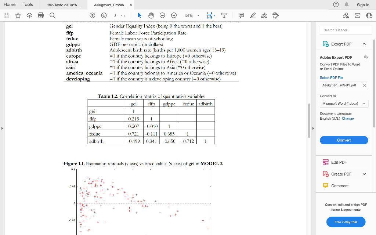
Task: Open the Convert to format dropdown
Action: point(344,104)
